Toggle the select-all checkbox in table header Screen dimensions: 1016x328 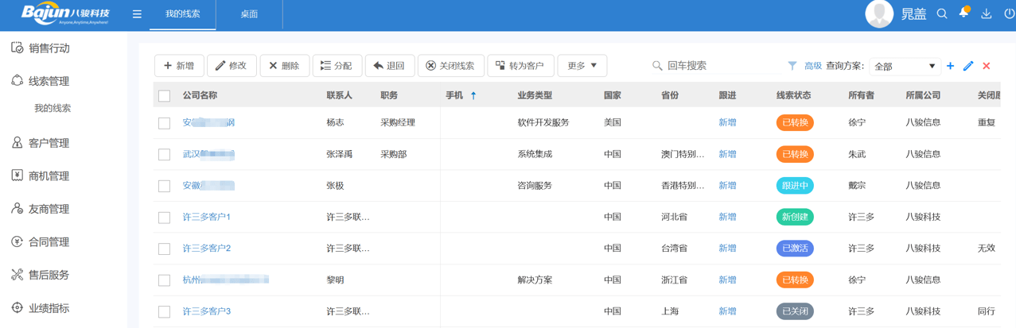pos(165,96)
